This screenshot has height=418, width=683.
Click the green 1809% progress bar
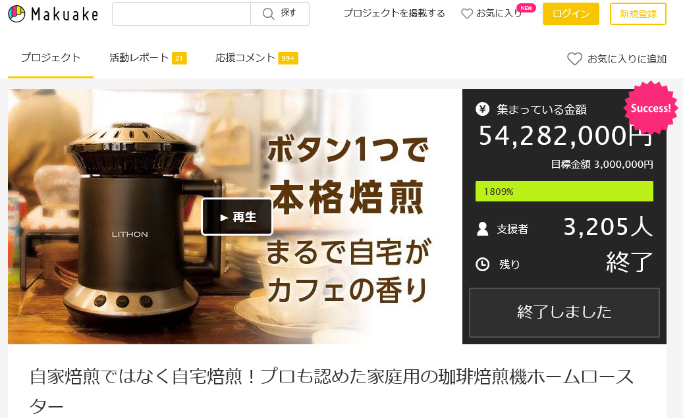(564, 191)
